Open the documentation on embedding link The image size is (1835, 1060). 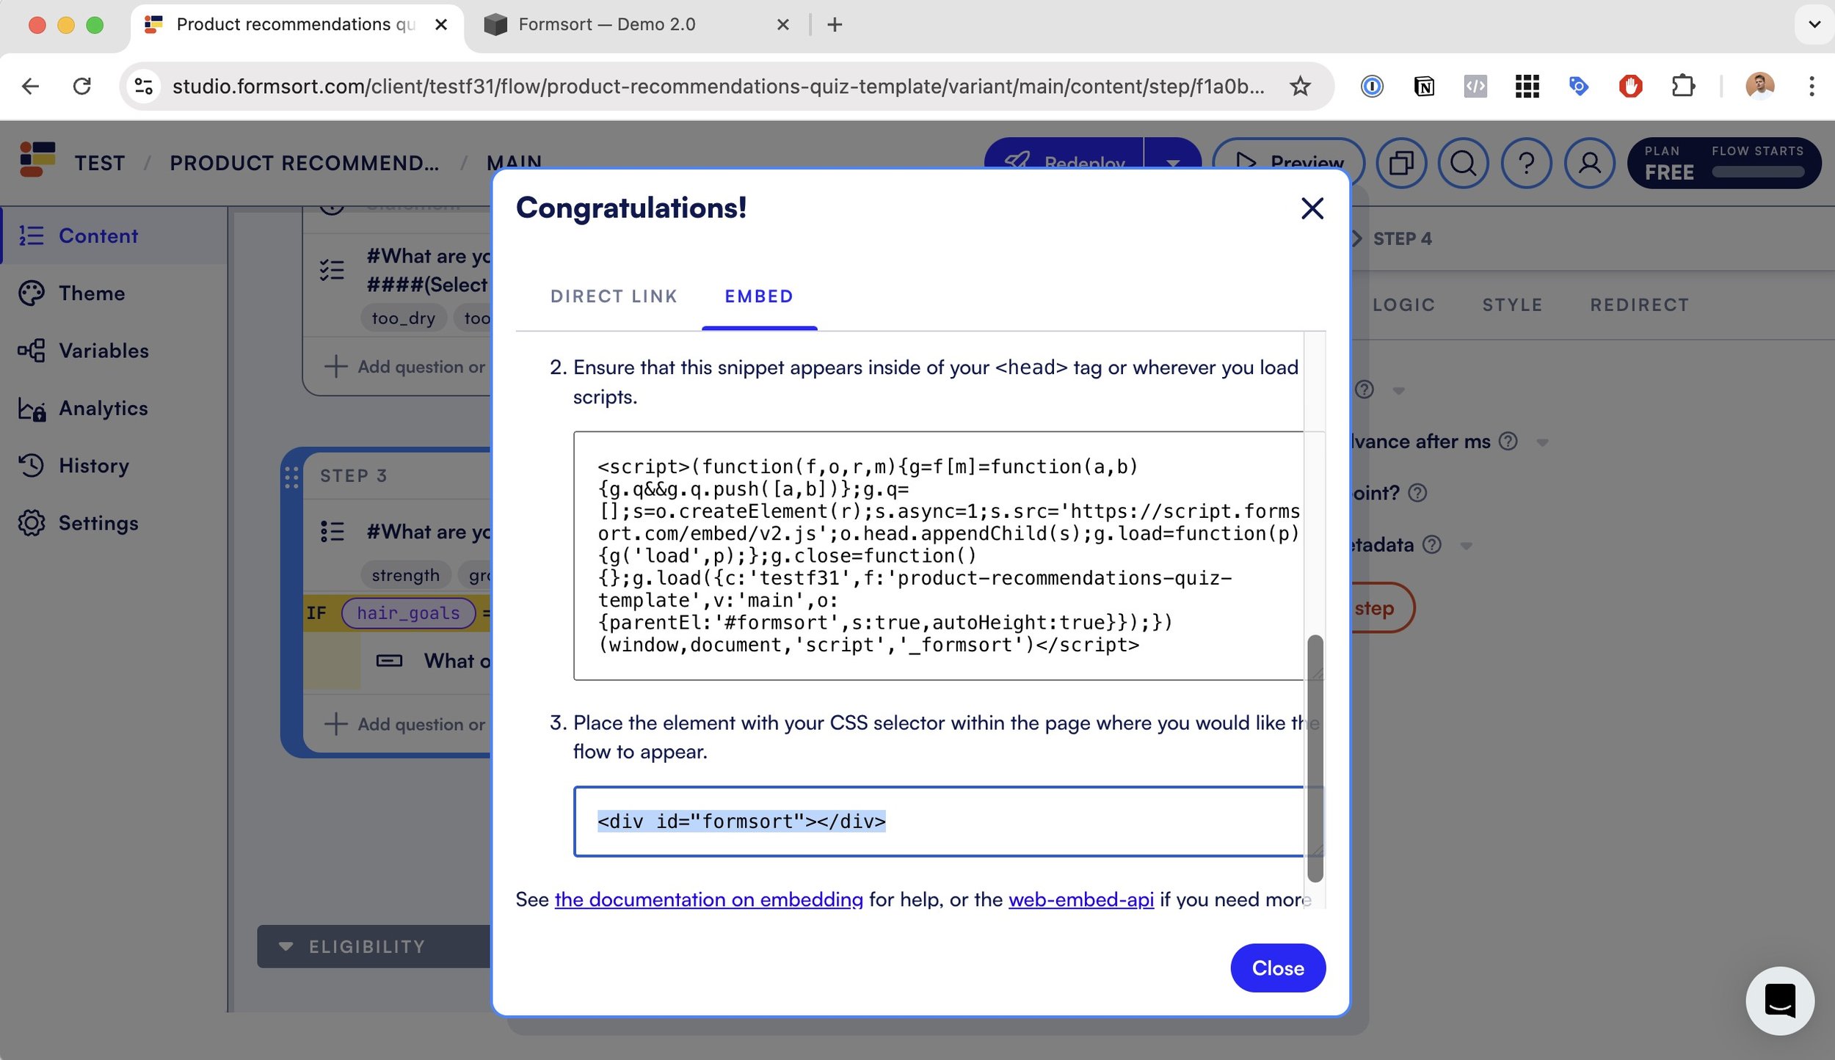tap(708, 899)
